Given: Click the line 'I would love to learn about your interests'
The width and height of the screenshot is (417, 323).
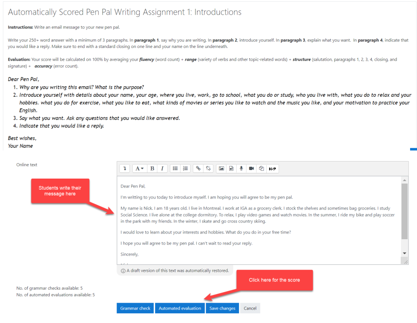Looking at the screenshot, I should pyautogui.click(x=206, y=232).
